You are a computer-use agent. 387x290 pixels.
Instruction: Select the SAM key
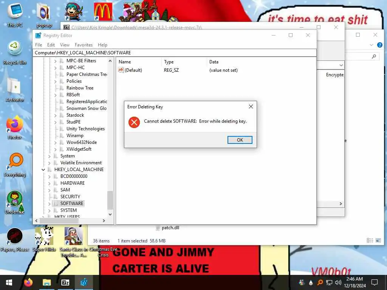[65, 190]
